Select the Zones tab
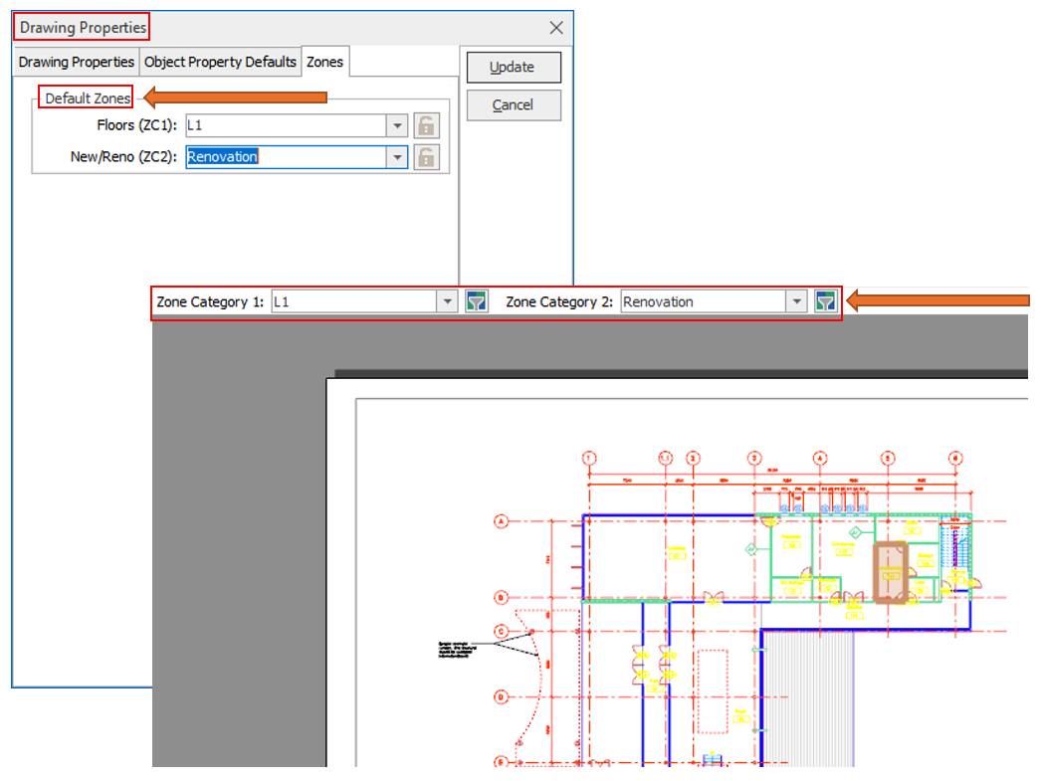 pyautogui.click(x=325, y=62)
